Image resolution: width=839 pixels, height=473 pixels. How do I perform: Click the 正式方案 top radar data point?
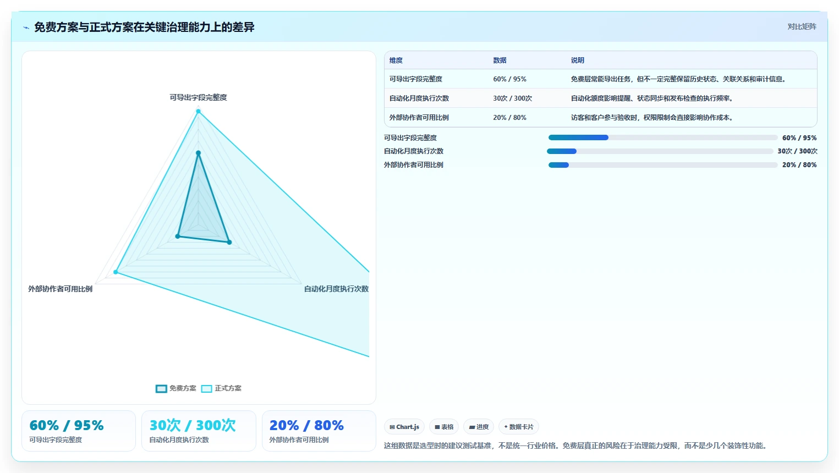click(199, 112)
